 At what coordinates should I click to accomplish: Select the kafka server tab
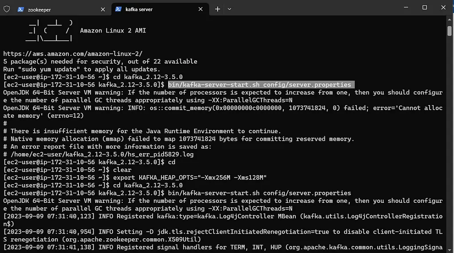coord(160,9)
